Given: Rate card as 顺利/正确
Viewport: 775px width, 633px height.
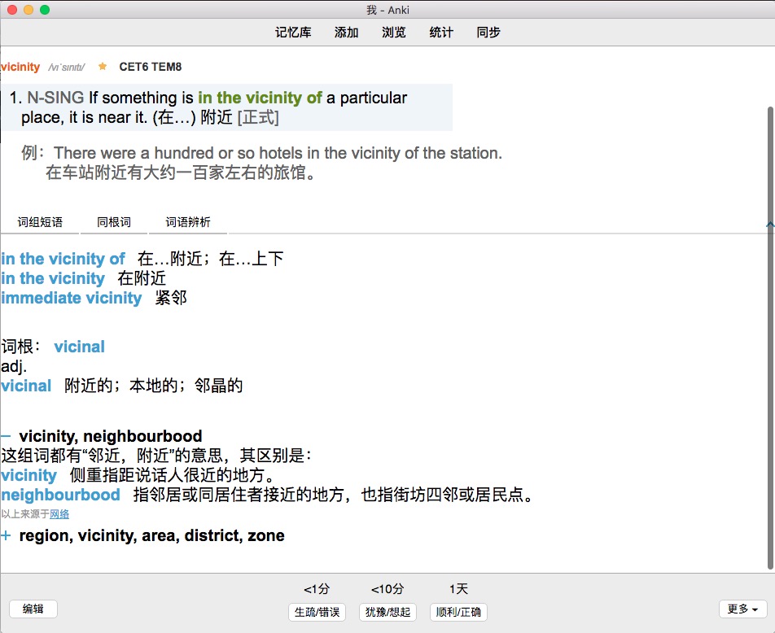Looking at the screenshot, I should [458, 612].
